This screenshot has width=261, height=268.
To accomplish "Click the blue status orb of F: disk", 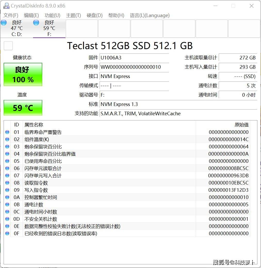I will [36, 22].
